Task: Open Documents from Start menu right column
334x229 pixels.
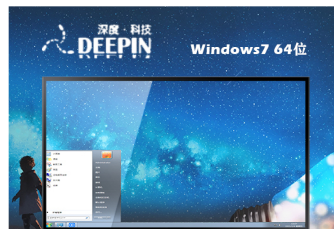Action: 98,168
